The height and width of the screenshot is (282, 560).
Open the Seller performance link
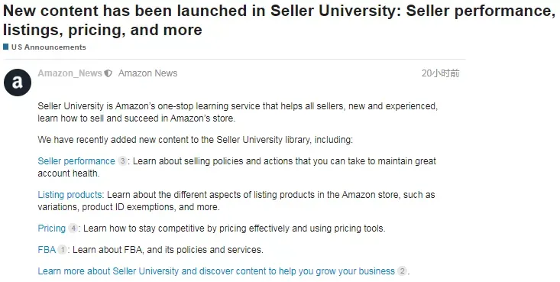(76, 161)
